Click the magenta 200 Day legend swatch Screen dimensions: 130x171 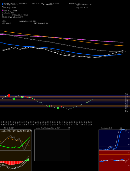(3, 11)
